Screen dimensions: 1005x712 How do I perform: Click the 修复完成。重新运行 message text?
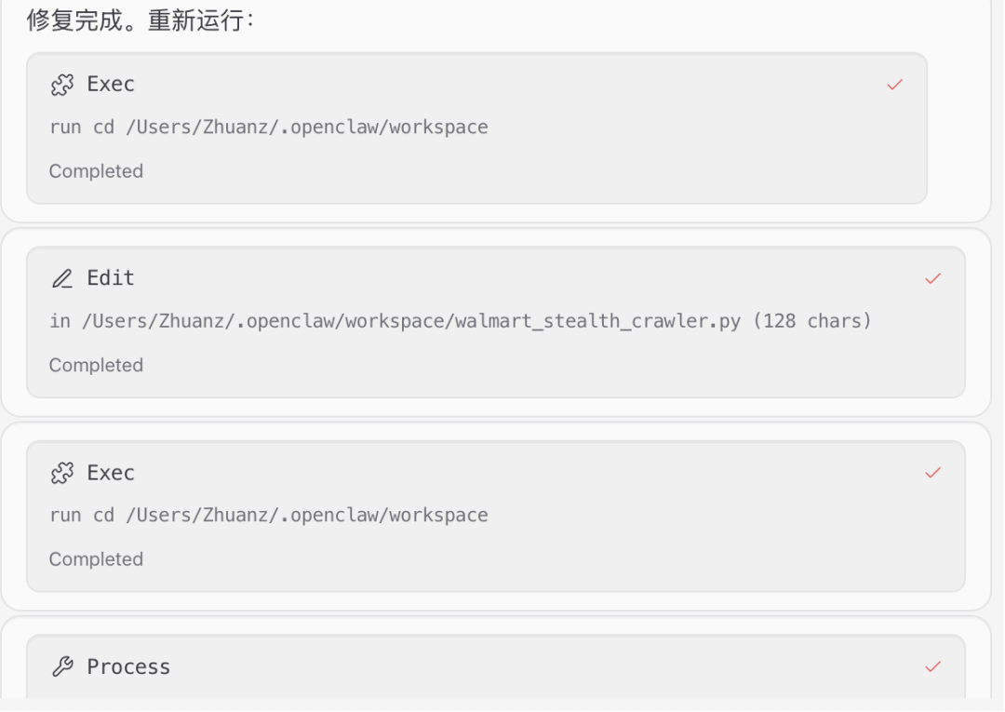(x=141, y=20)
